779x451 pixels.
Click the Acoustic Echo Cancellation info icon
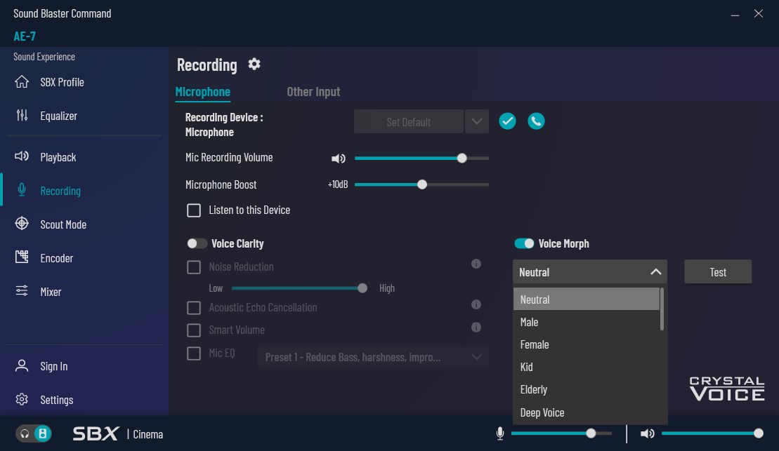tap(476, 304)
